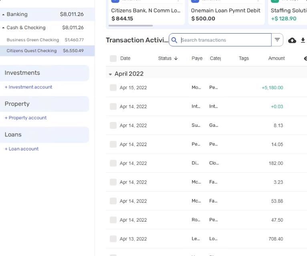Select the checkbox for the +0.03 interest transaction
Viewport: 307px width, 256px height.
point(113,106)
